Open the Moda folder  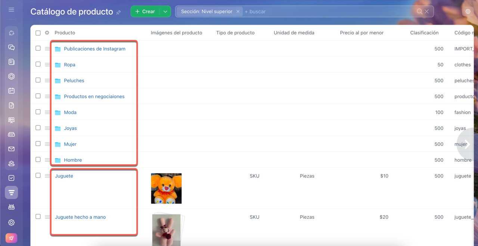tap(70, 112)
